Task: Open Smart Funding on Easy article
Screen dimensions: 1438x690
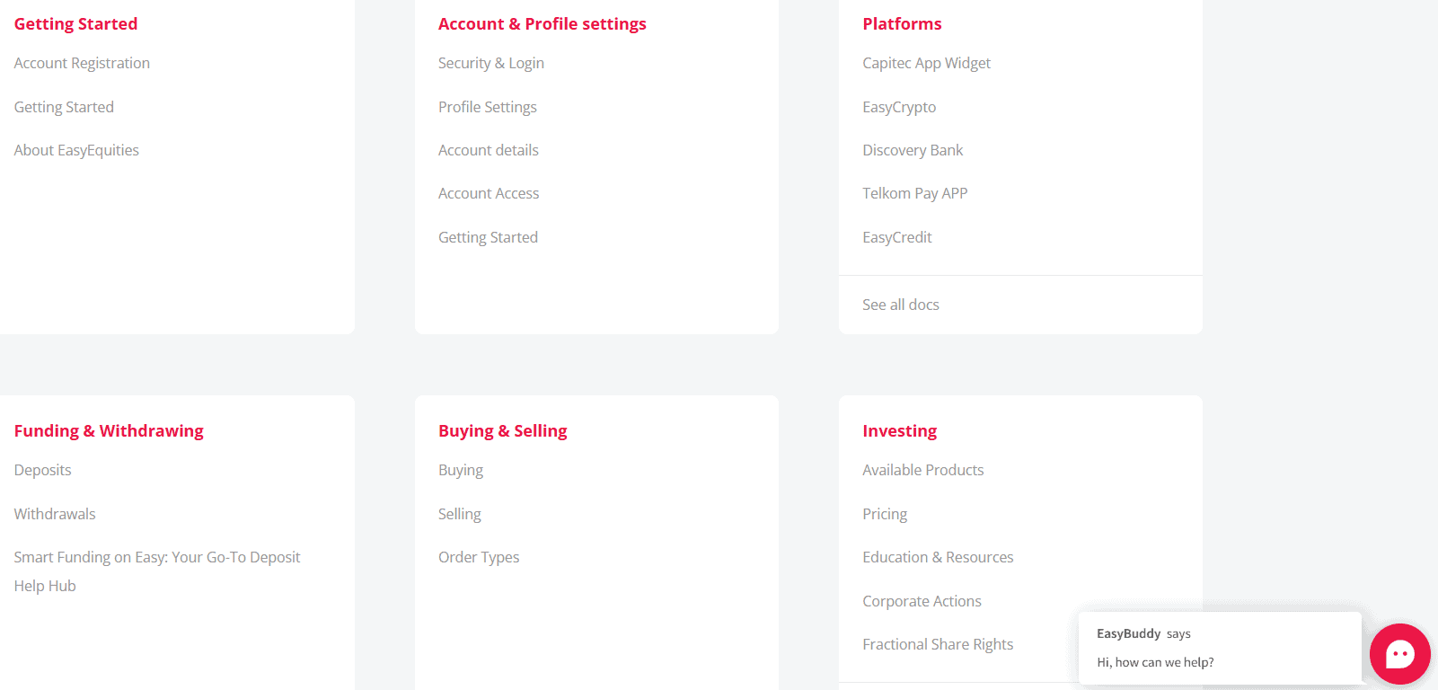Action: click(157, 558)
